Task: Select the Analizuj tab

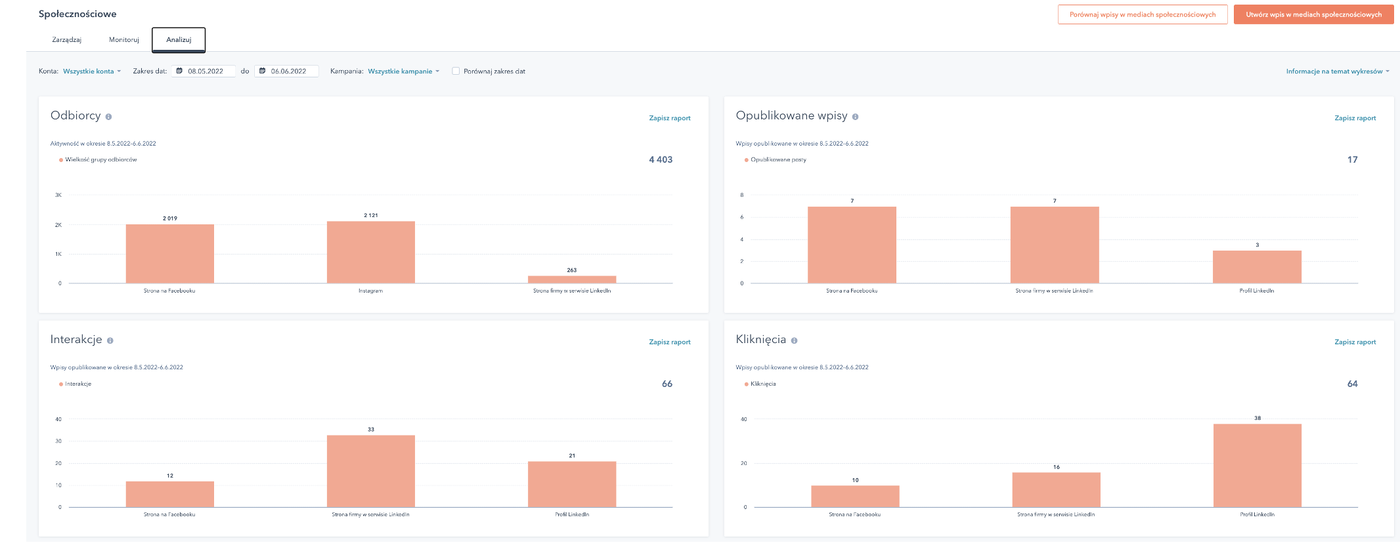Action: pos(179,39)
